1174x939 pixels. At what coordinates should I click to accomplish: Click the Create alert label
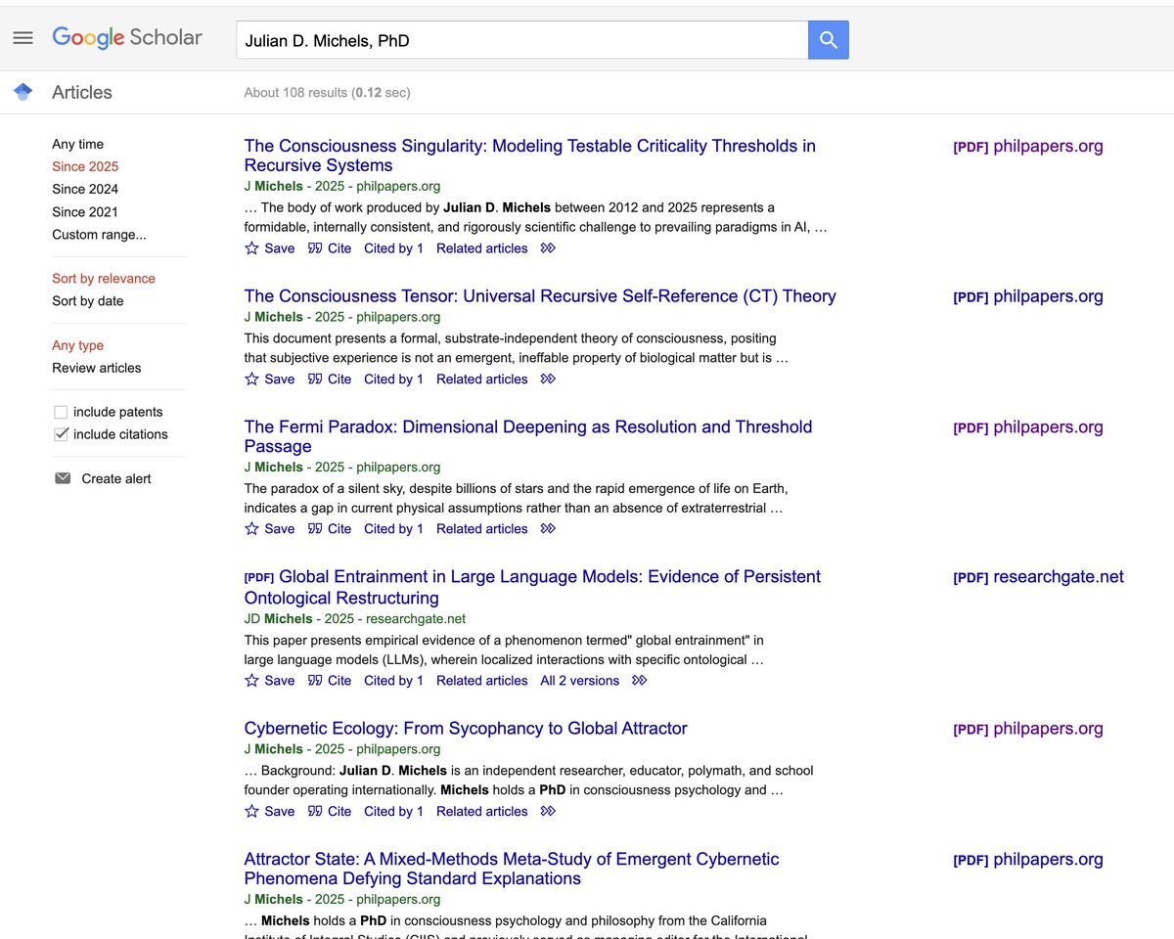116,478
